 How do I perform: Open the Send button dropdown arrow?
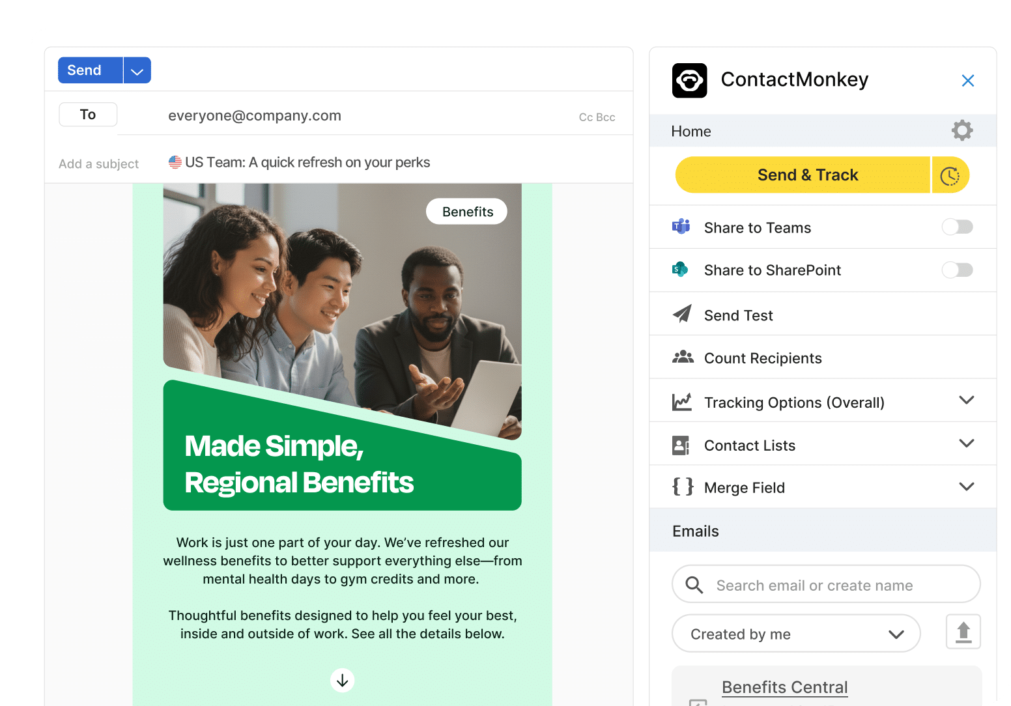137,70
